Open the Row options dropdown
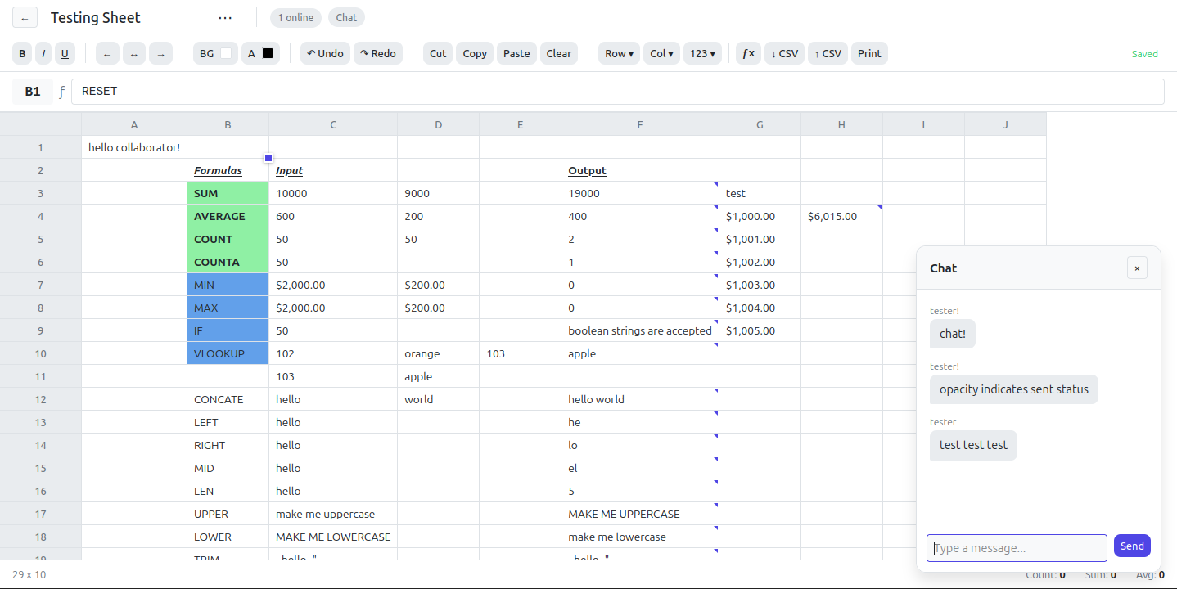Viewport: 1177px width, 589px height. [619, 53]
